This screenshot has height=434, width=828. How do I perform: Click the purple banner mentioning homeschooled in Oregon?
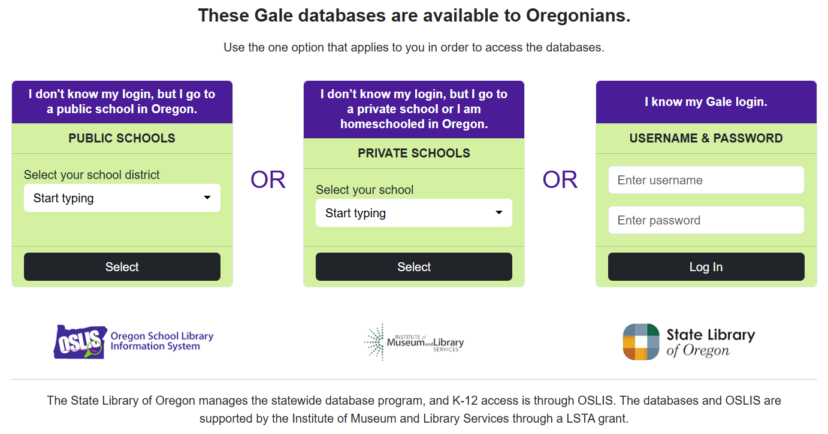(x=414, y=110)
